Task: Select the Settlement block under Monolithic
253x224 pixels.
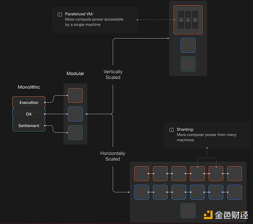Action: click(29, 125)
